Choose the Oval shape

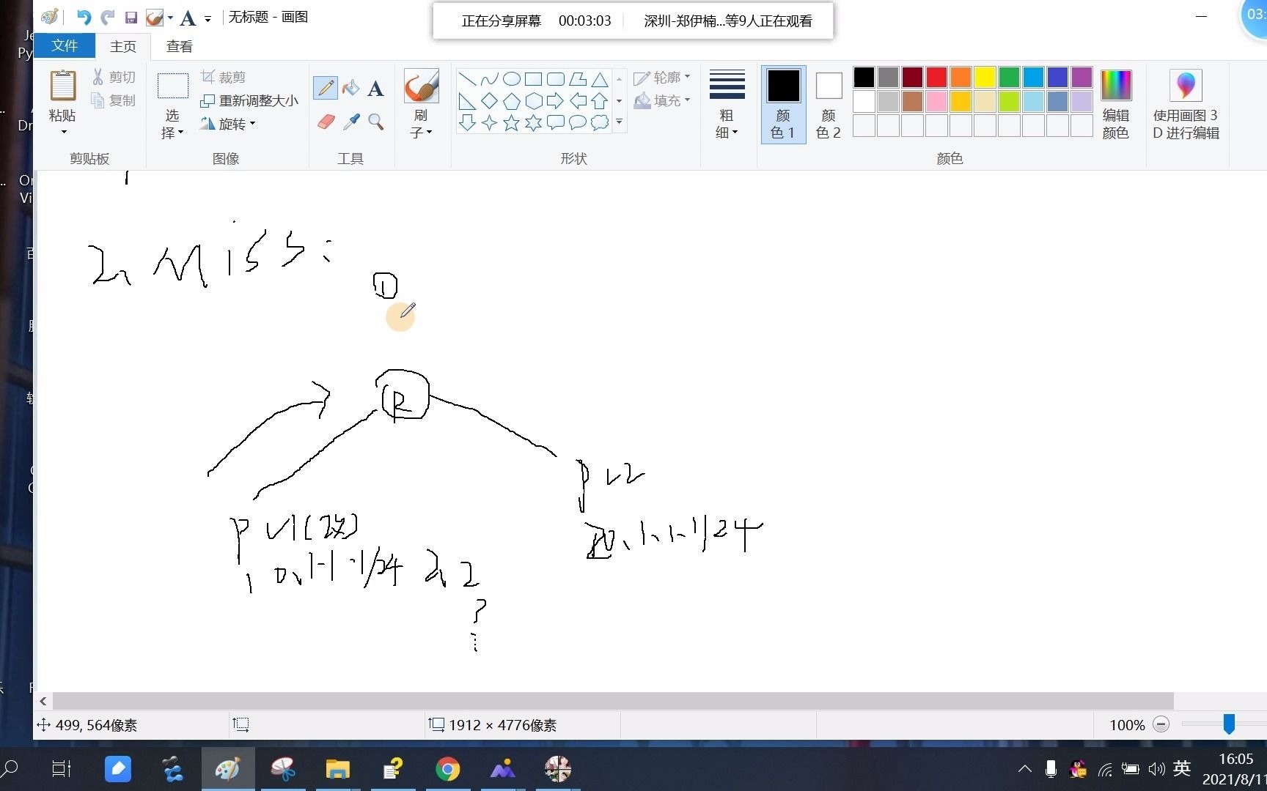click(512, 79)
